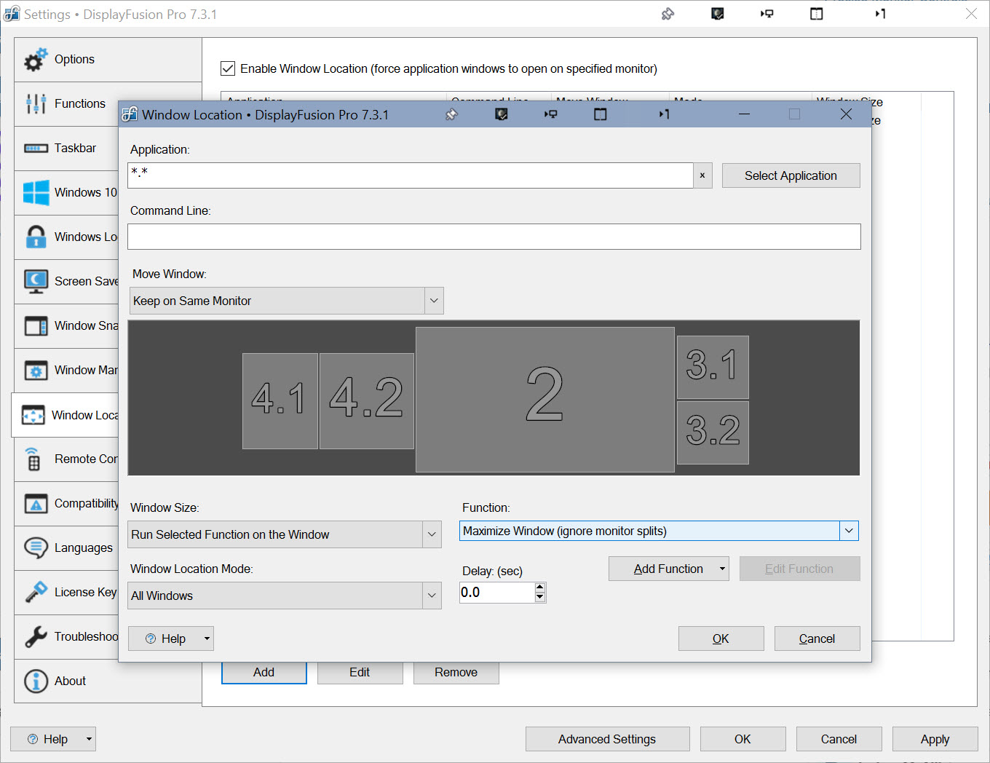The image size is (990, 763).
Task: Switch to the Remote Control tab
Action: click(x=67, y=459)
